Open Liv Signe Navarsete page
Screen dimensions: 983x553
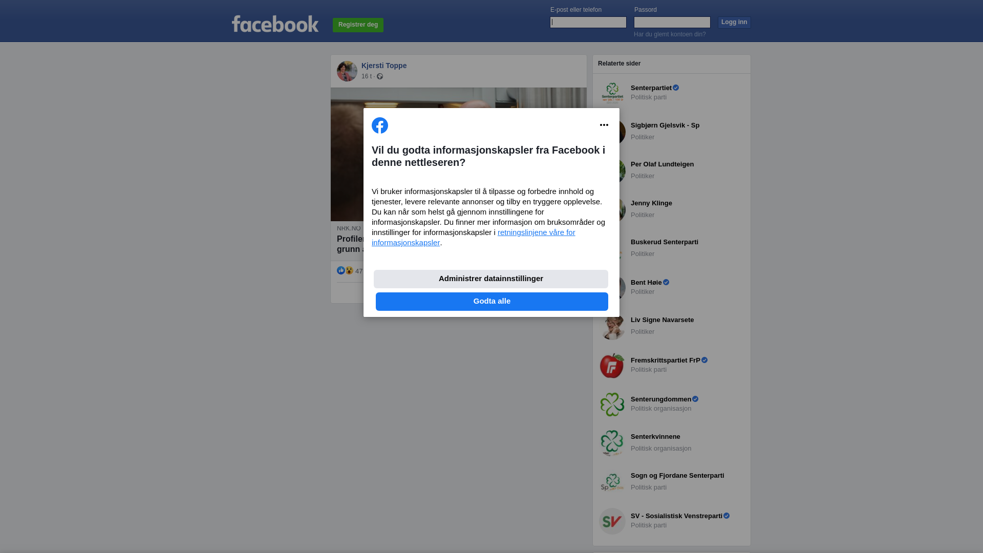662,320
